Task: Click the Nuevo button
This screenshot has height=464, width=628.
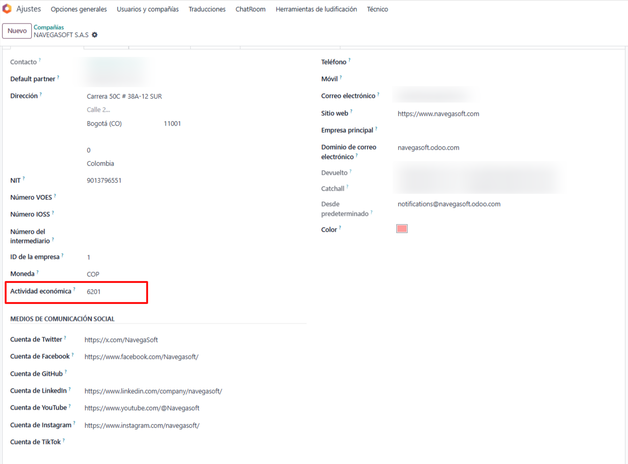Action: [17, 31]
